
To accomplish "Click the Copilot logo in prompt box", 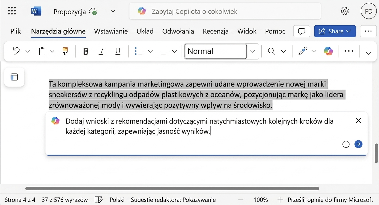I will 55,121.
